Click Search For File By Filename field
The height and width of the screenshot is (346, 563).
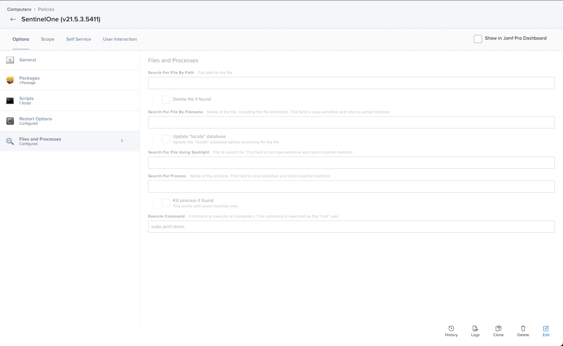tap(351, 122)
